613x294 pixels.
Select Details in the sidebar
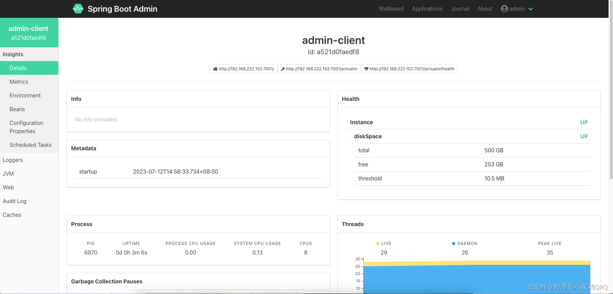tap(29, 68)
